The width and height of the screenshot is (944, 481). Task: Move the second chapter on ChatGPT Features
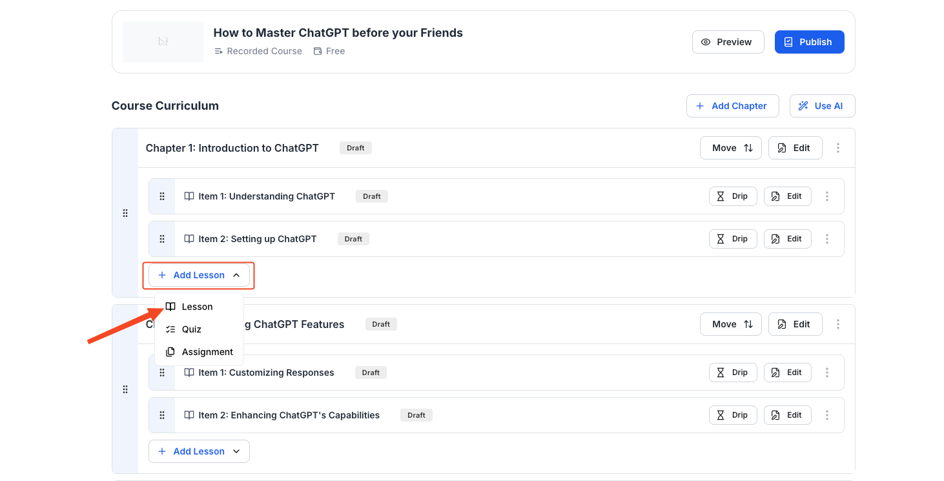tap(731, 324)
